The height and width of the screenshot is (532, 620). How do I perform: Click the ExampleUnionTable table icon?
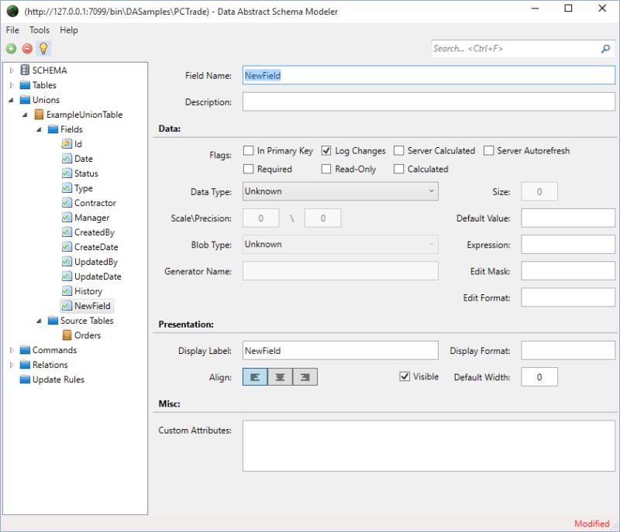pos(39,115)
